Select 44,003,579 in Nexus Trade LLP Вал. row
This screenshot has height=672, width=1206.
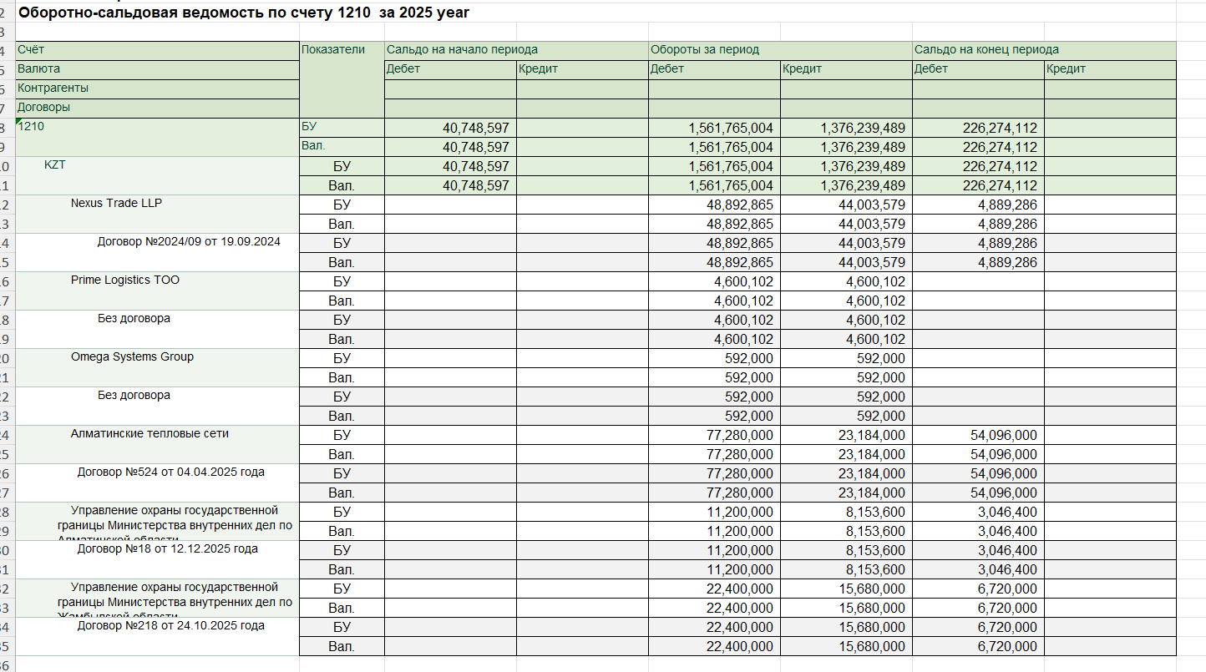[x=846, y=224]
